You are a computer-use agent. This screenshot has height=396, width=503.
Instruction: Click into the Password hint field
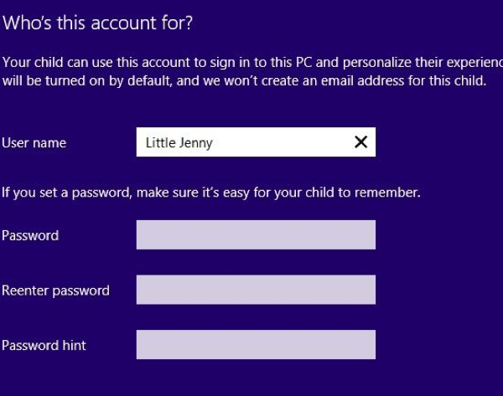(x=256, y=345)
